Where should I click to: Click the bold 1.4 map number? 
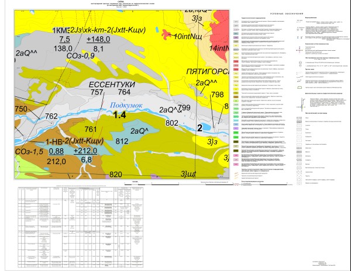[119, 115]
